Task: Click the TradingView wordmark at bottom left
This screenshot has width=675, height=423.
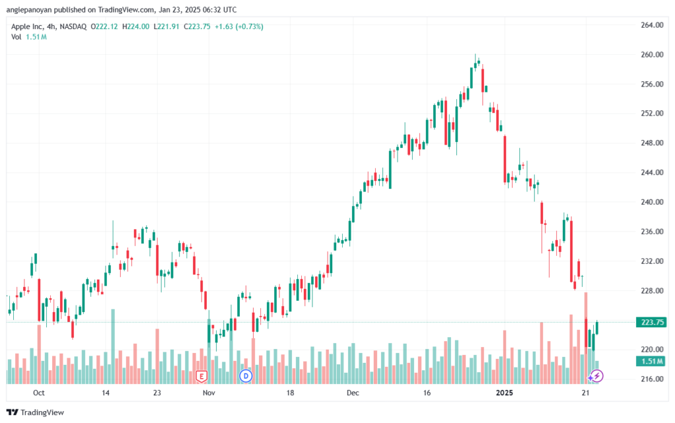Action: 42,412
